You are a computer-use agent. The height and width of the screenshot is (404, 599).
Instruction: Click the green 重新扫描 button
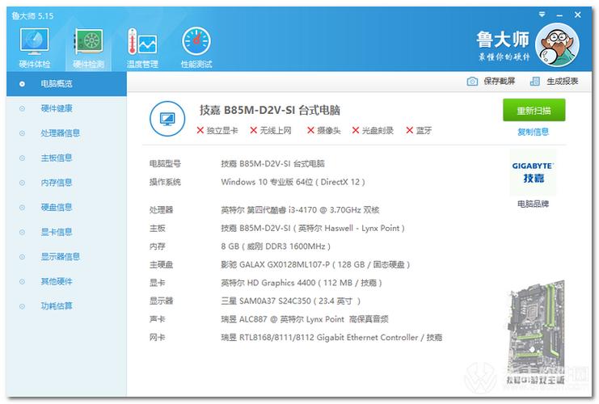534,111
